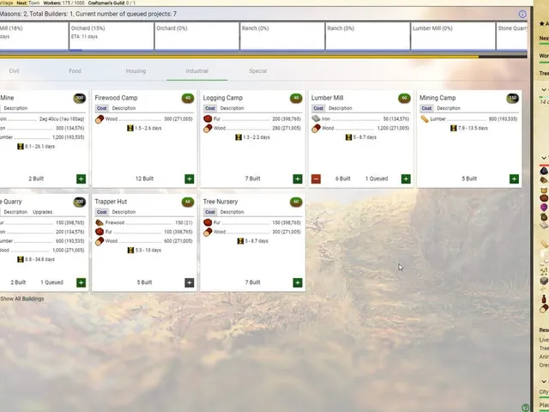Queue a new Logging Camp
Screen dimensions: 549x412
298,179
